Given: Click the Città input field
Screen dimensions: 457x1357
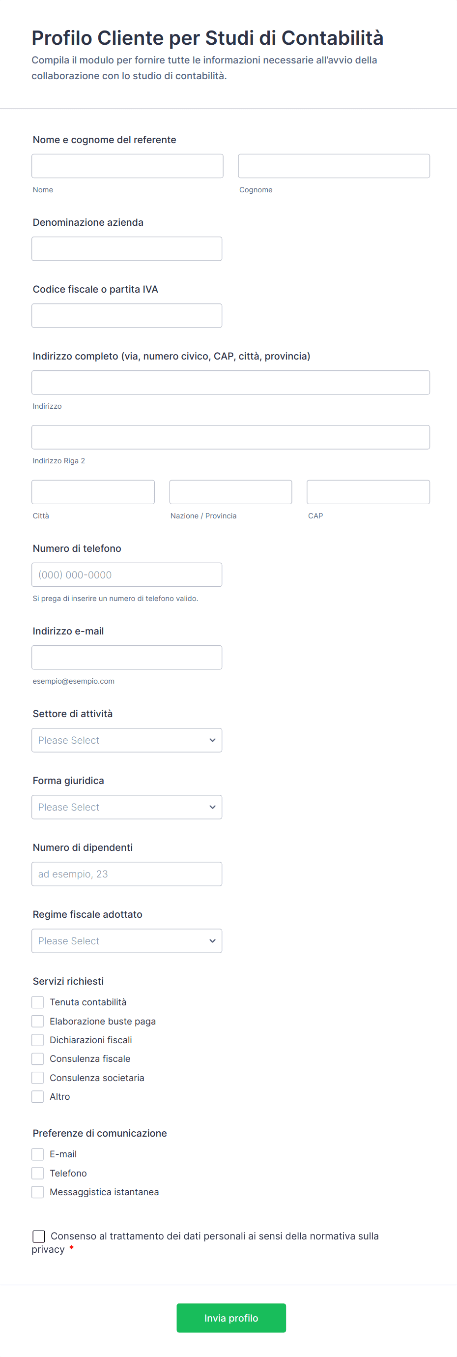Looking at the screenshot, I should 93,492.
